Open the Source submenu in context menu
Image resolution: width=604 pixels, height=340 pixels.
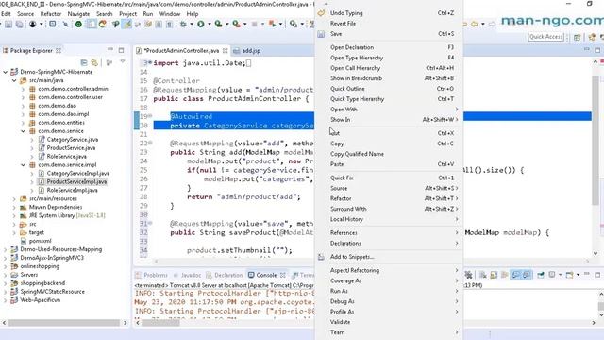(389, 188)
